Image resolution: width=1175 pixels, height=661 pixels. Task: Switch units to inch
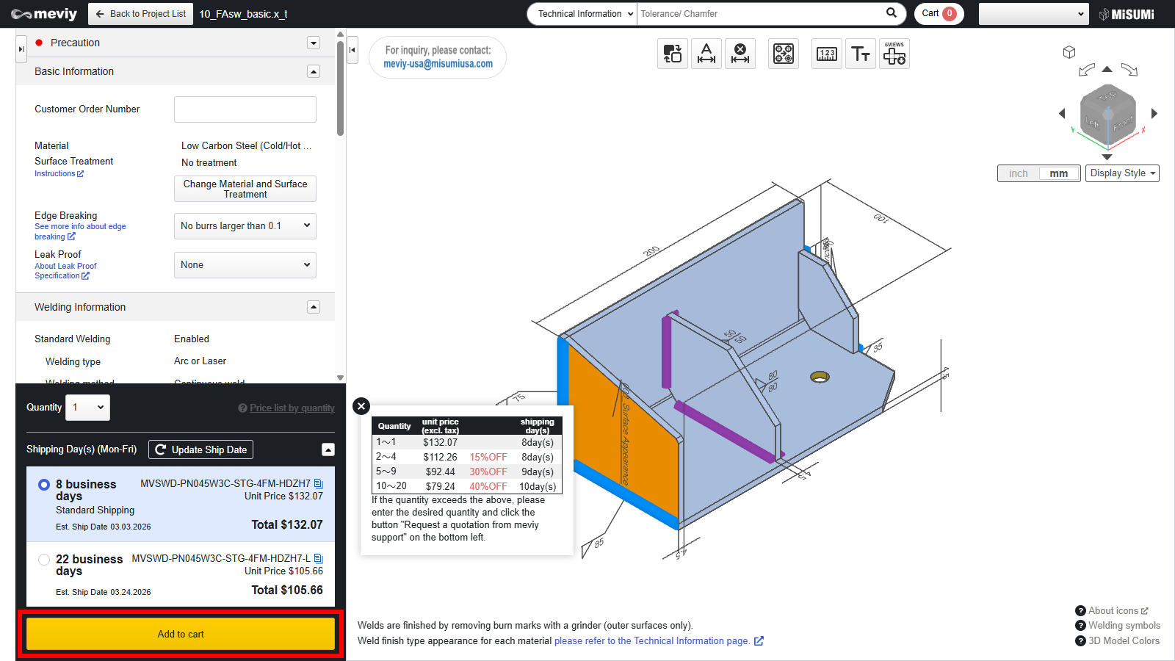1018,173
